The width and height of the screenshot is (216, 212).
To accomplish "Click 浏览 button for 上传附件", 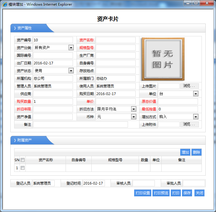I will point(189,124).
